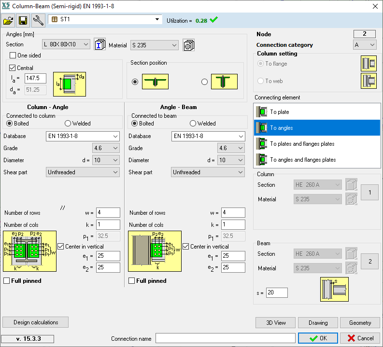Click the column-angle bolt layout diagram
Screen dimensions: 383x347
point(30,251)
